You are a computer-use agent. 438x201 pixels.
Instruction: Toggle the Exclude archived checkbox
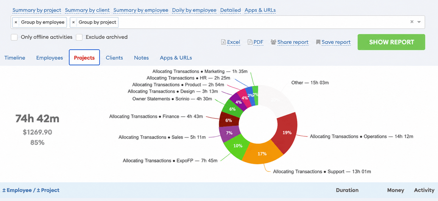pyautogui.click(x=79, y=37)
